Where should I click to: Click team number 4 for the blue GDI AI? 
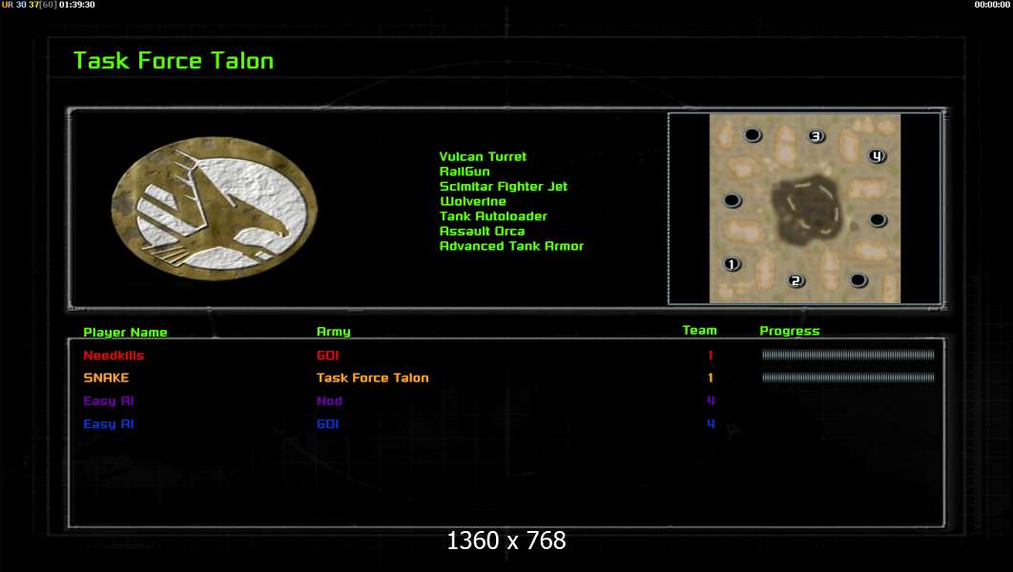(711, 424)
